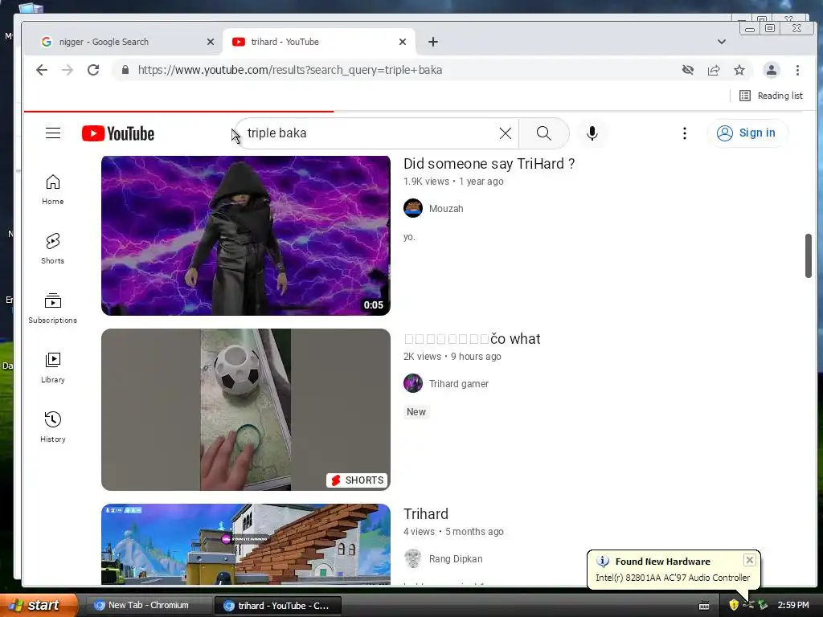The image size is (823, 617).
Task: Toggle the YouTube hamburger guide menu
Action: click(x=53, y=133)
